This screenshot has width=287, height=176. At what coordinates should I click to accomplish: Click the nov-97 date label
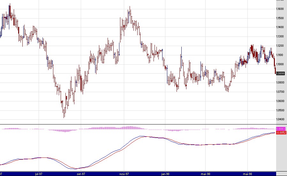pyautogui.click(x=124, y=174)
